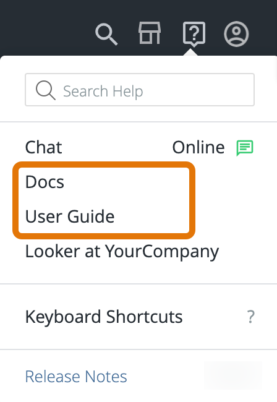Viewport: 277px width, 402px height.
Task: Open the search magnifier in the top bar
Action: pos(106,35)
